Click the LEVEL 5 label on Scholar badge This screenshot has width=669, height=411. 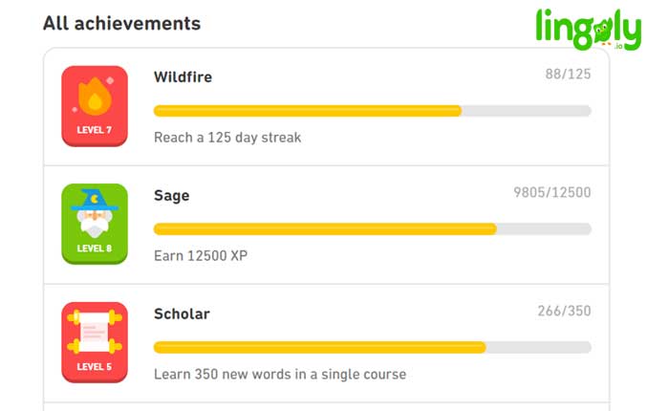click(95, 367)
